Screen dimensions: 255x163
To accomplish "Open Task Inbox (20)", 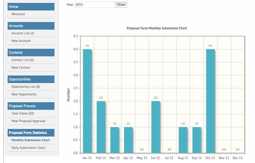I will pos(23,114).
